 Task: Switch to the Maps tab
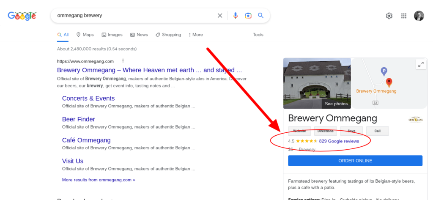pos(85,35)
